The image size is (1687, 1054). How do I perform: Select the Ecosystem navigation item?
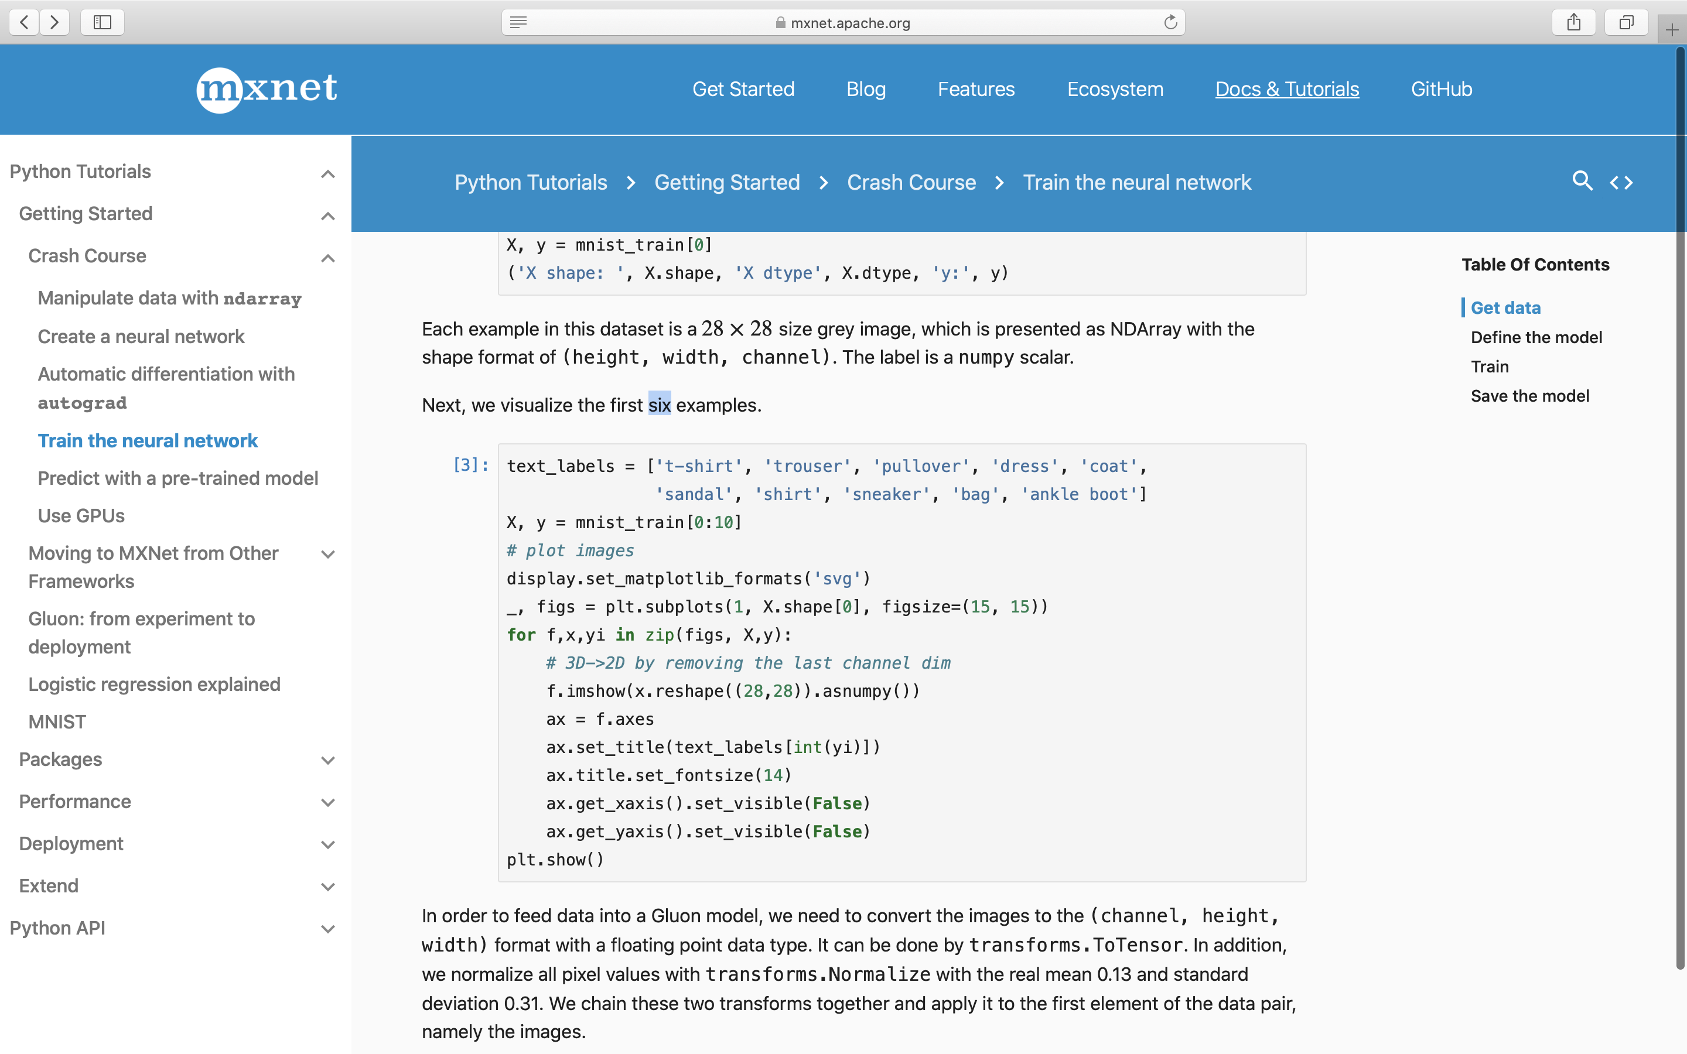coord(1114,89)
